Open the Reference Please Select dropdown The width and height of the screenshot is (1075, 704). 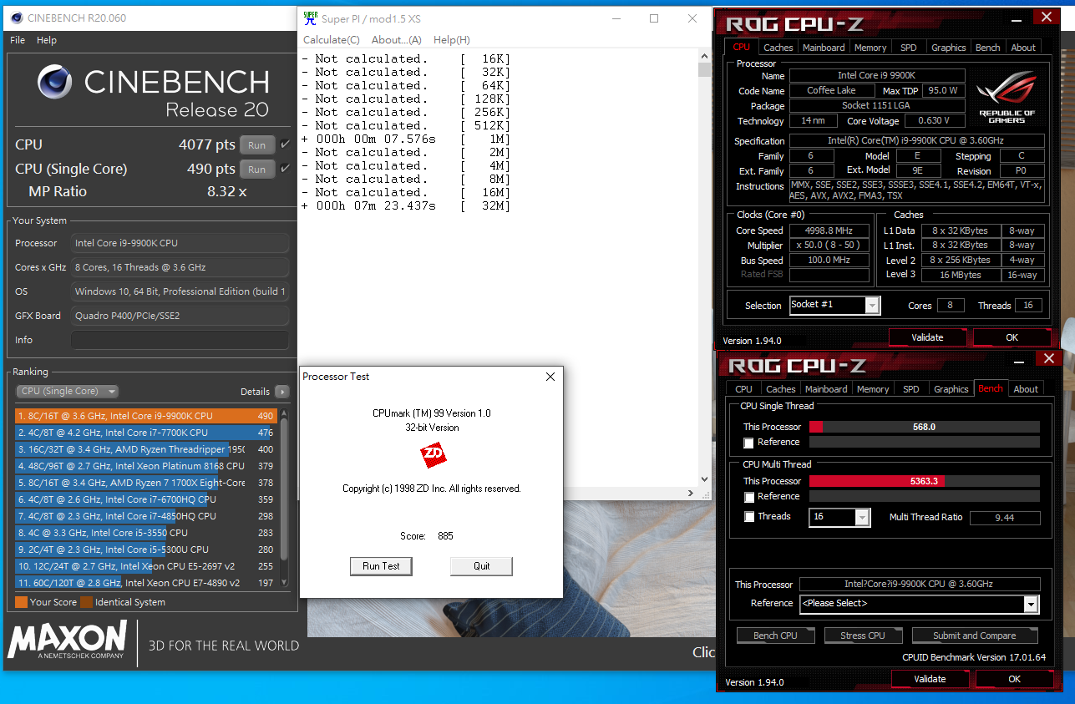coord(919,604)
